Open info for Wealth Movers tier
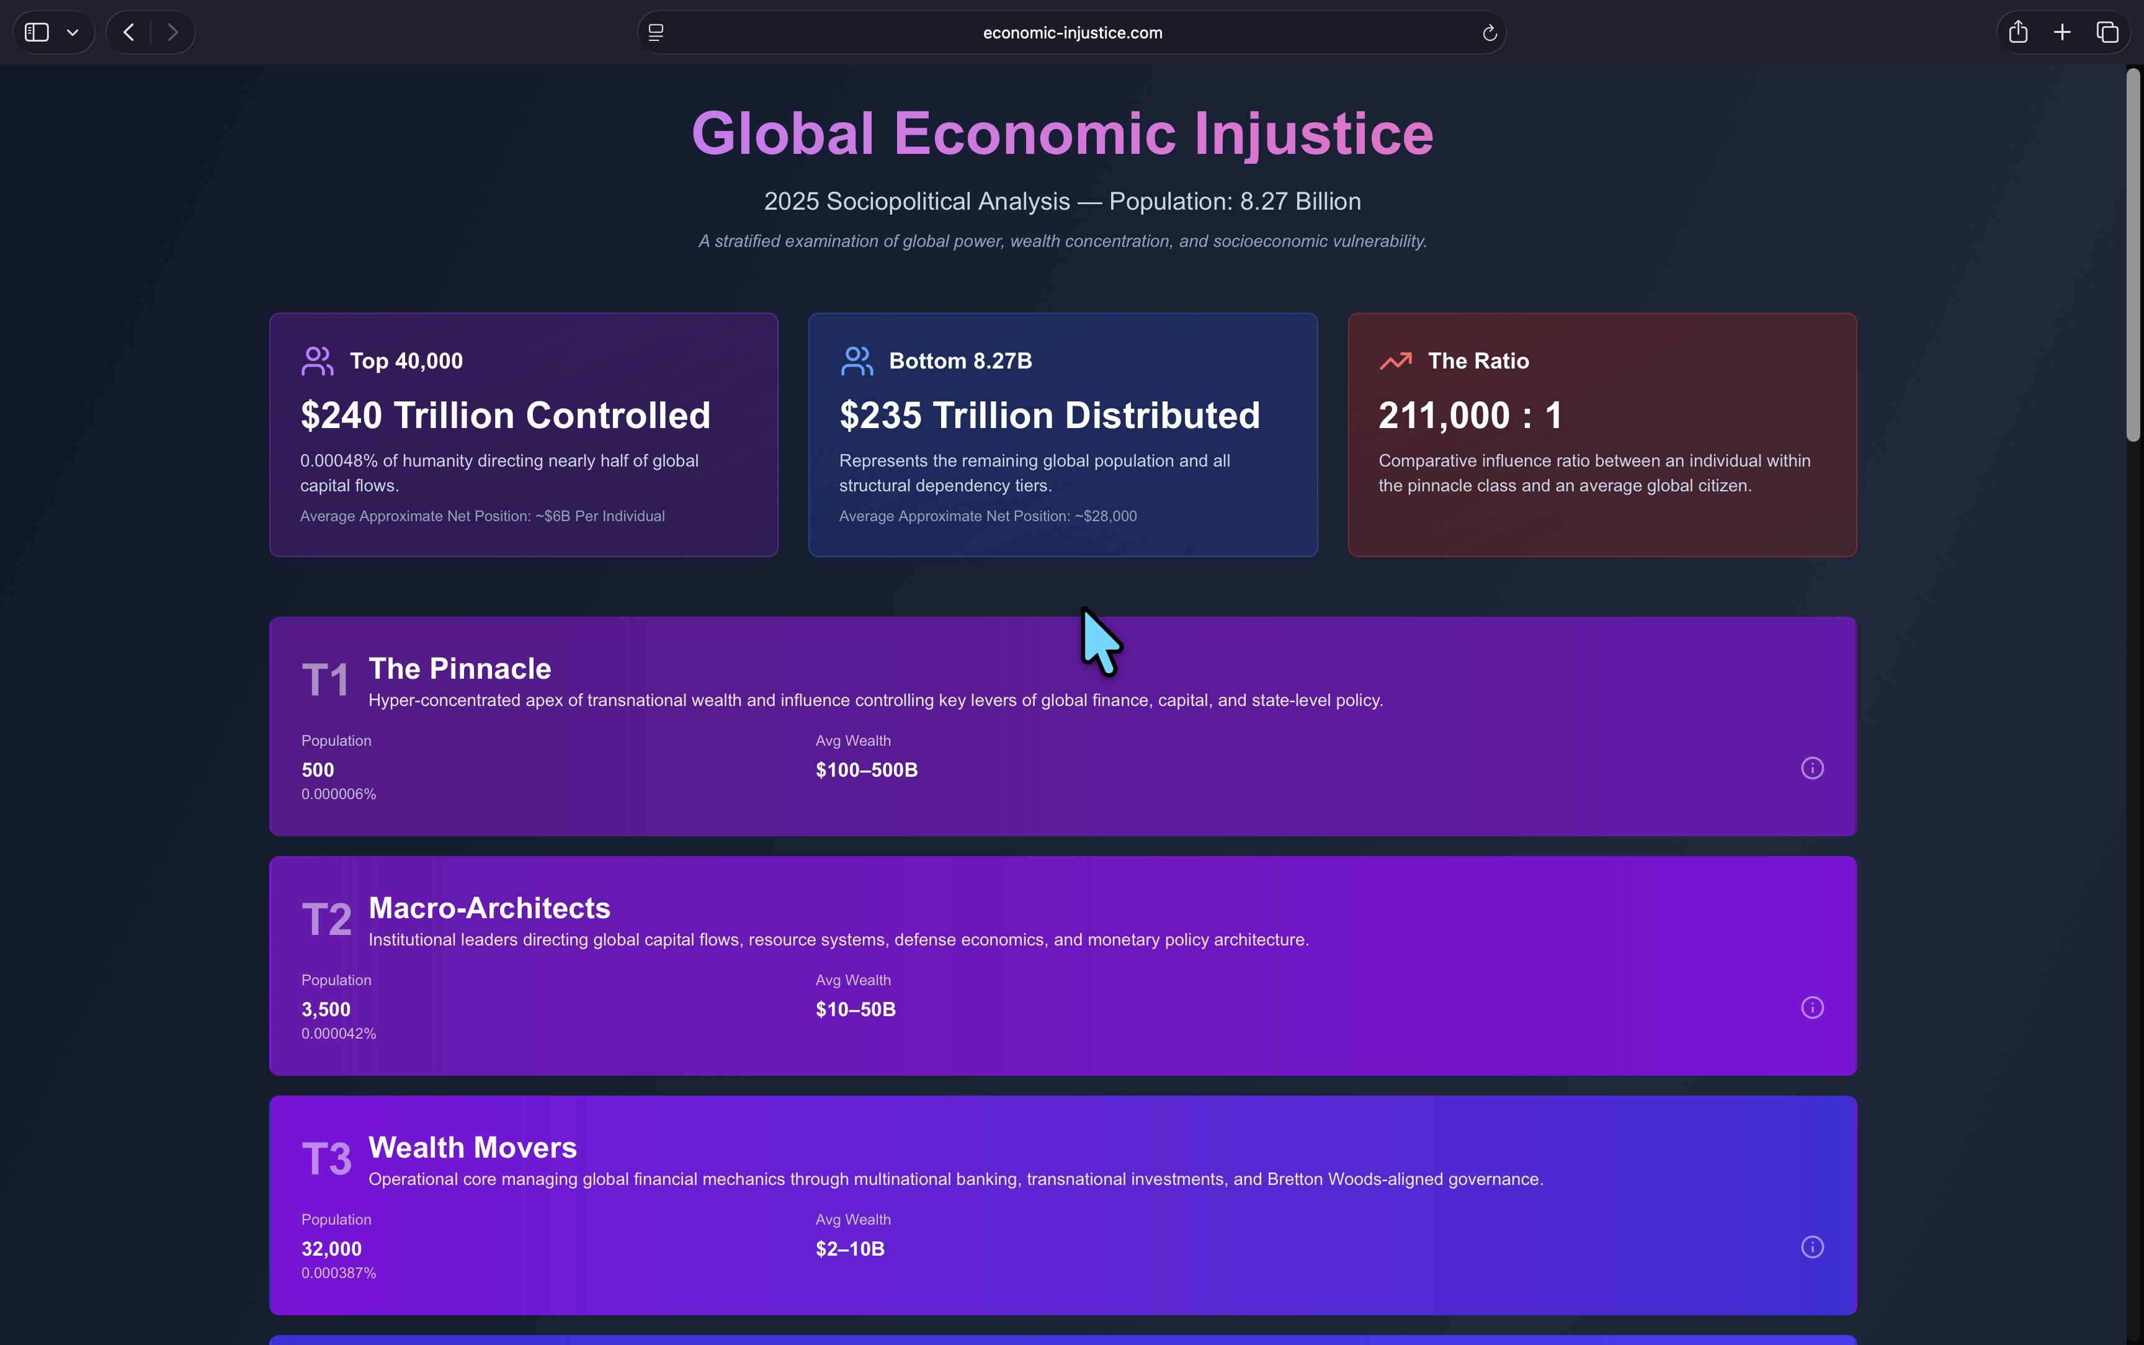The width and height of the screenshot is (2144, 1345). [x=1812, y=1247]
